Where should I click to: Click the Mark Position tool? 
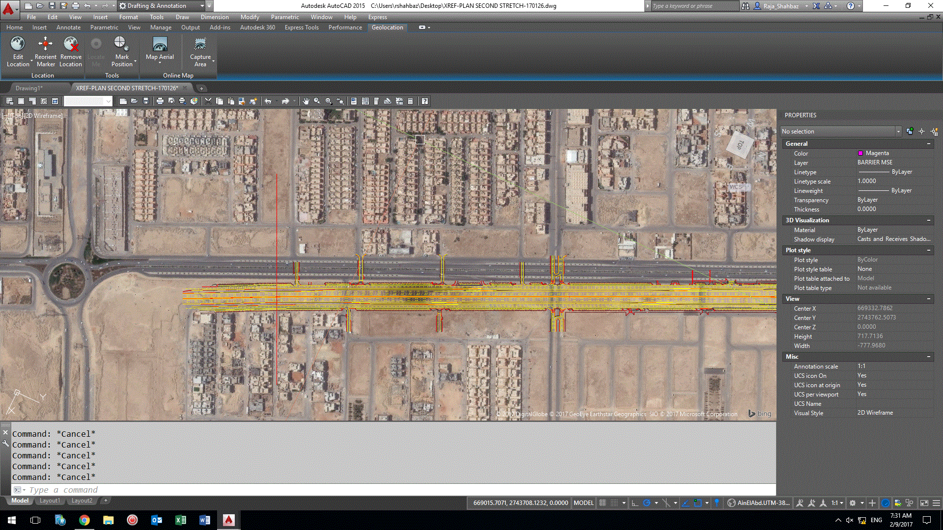pyautogui.click(x=122, y=52)
